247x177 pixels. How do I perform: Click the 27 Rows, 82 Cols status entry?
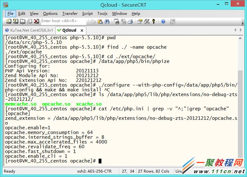click(153, 171)
